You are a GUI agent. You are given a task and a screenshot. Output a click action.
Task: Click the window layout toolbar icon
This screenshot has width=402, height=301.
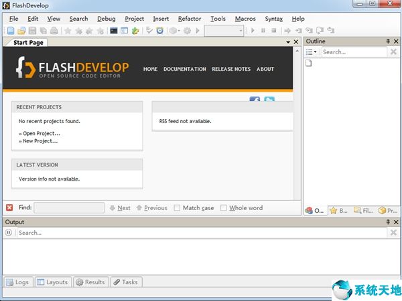point(125,31)
